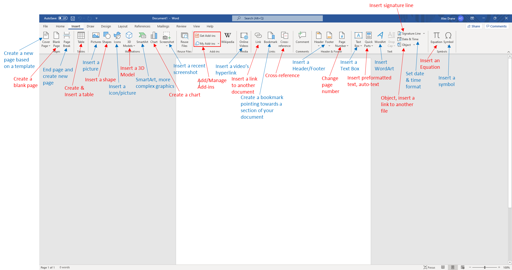Insert an Online Video

tap(244, 39)
